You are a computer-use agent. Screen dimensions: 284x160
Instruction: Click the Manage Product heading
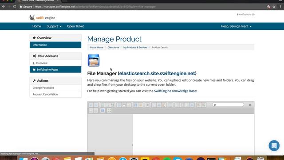click(114, 39)
